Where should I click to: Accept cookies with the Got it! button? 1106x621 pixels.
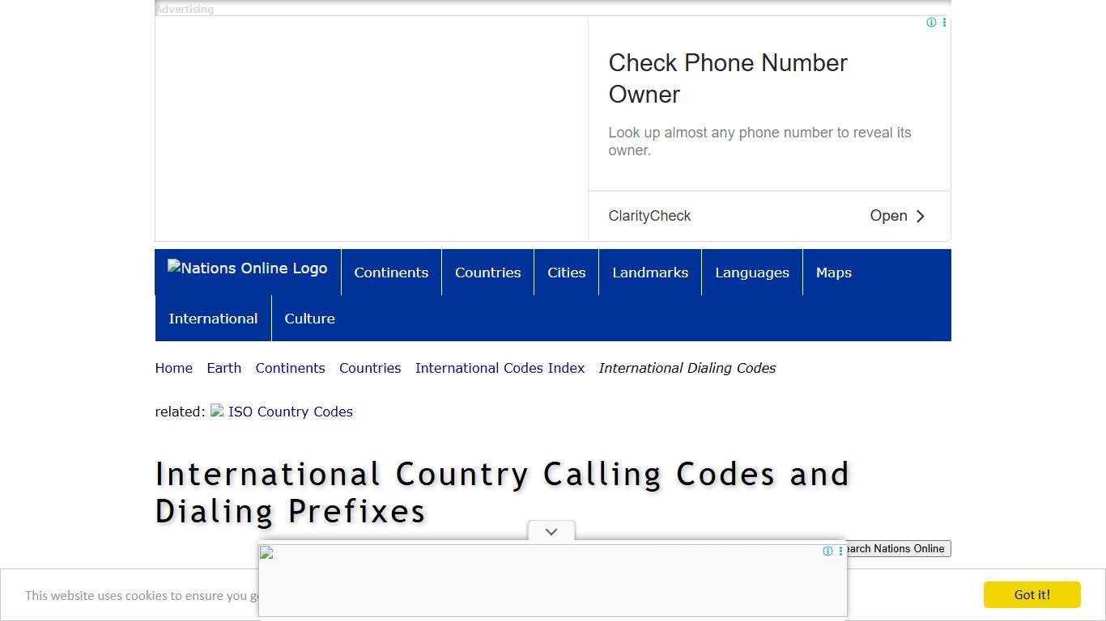(1032, 594)
